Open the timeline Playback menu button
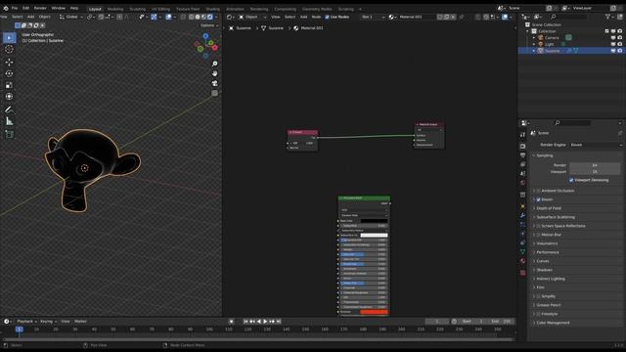626x352 pixels. point(26,322)
